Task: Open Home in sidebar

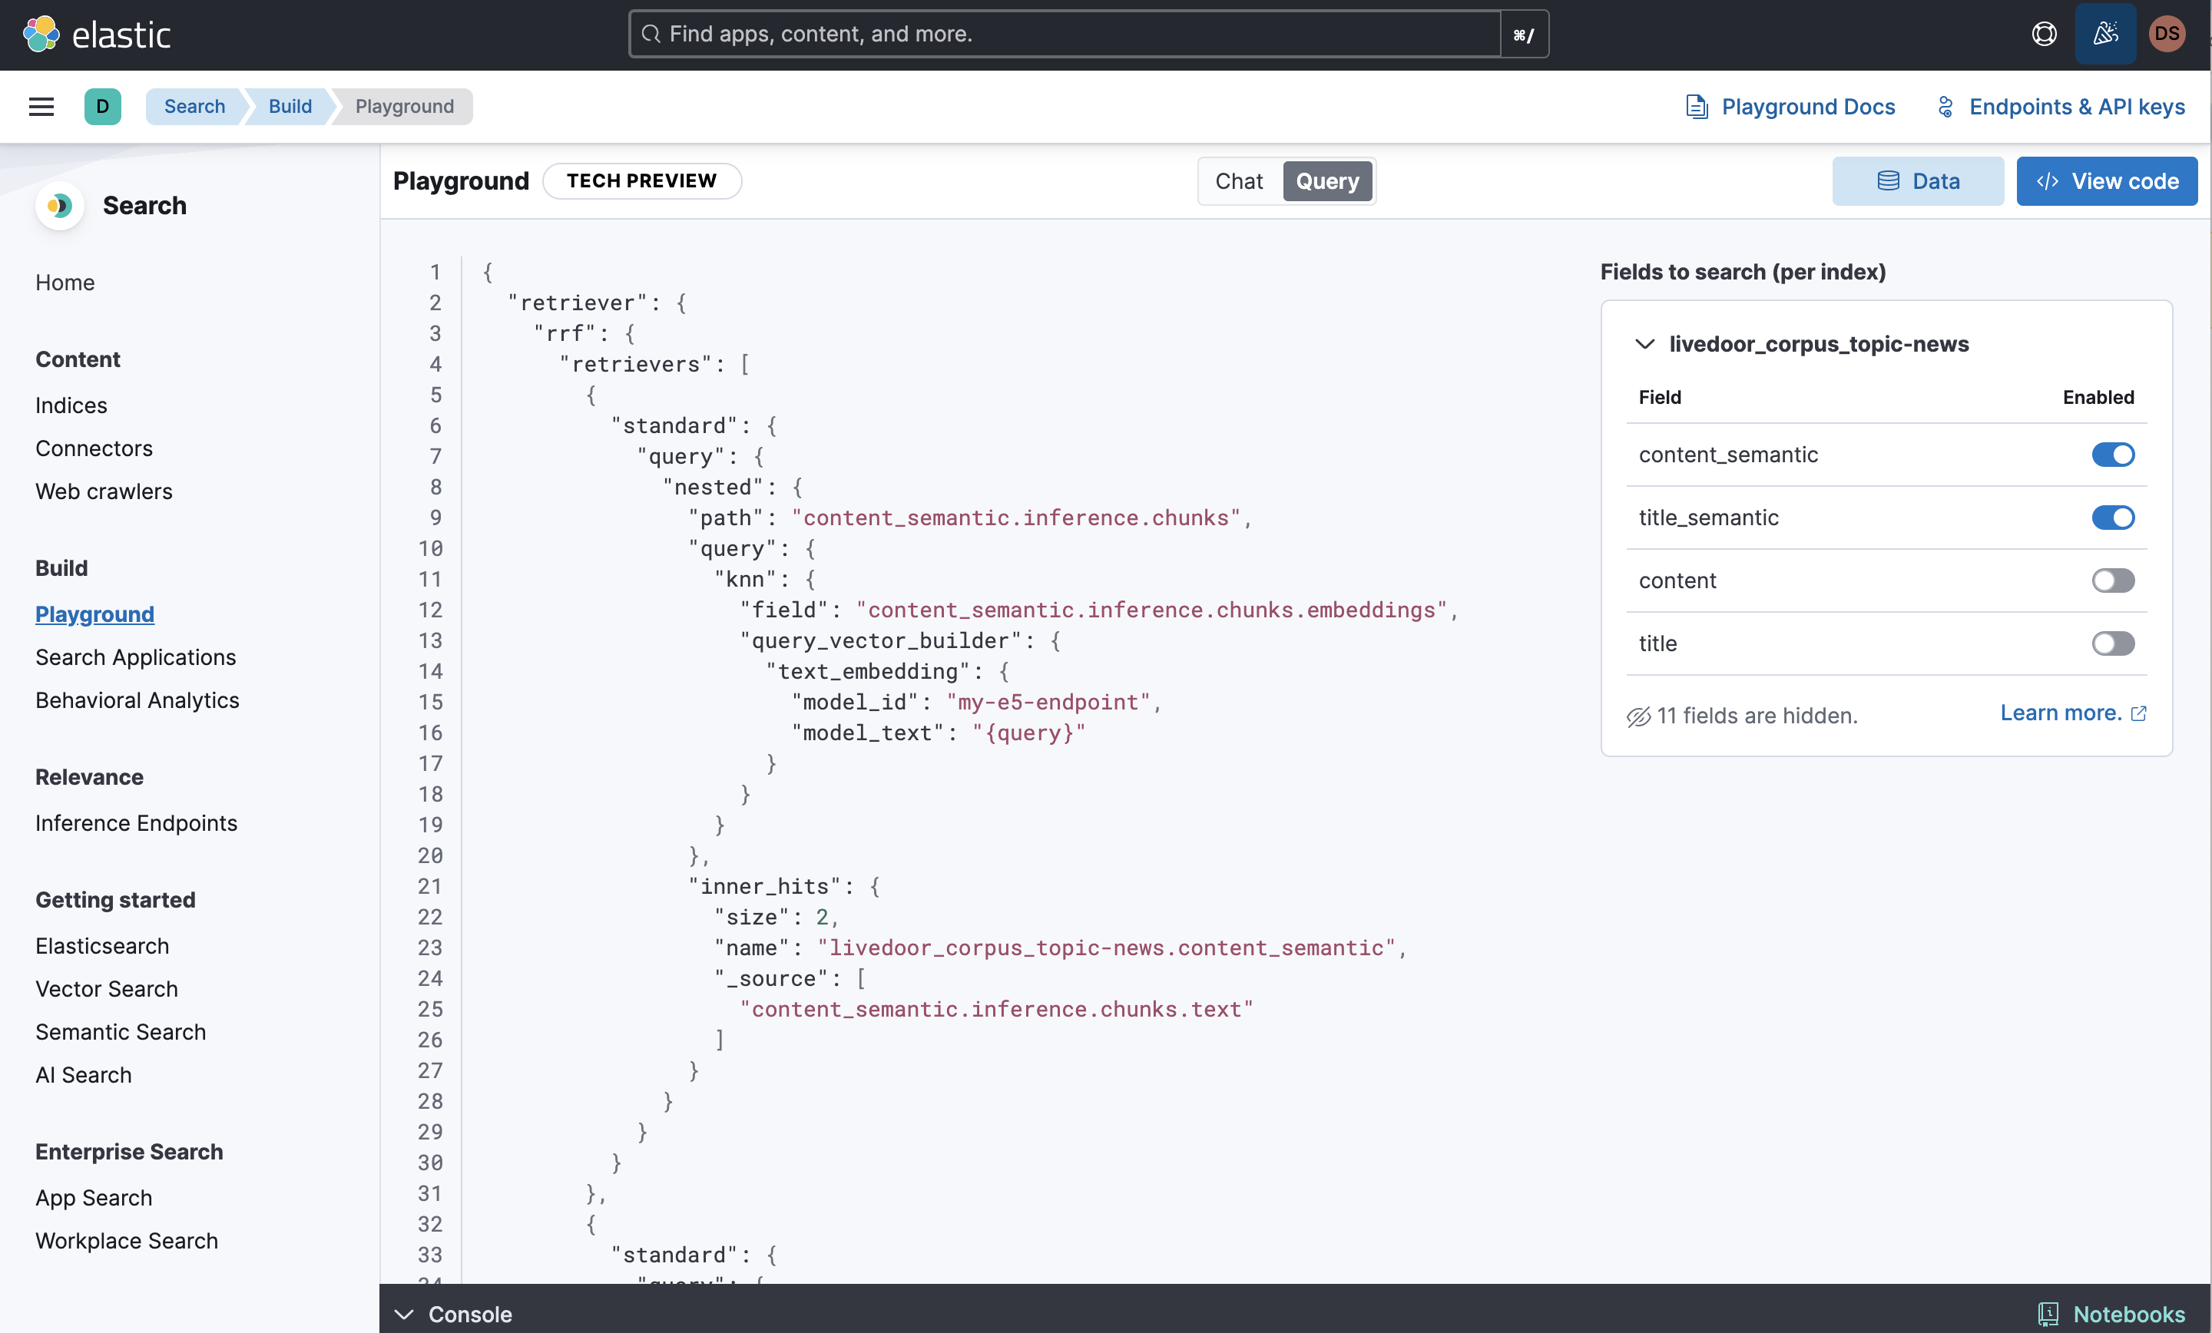Action: tap(65, 283)
